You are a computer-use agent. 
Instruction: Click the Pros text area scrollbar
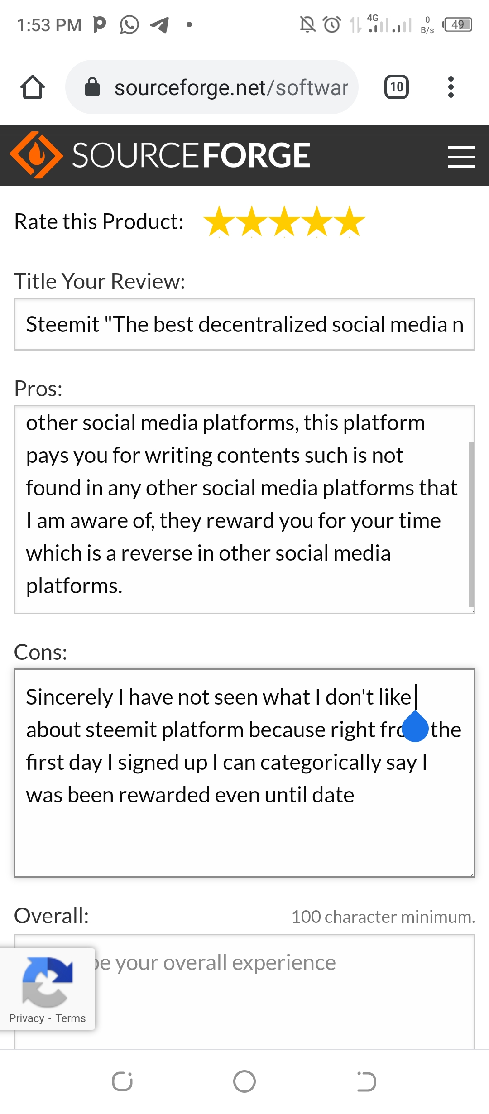pos(471,523)
